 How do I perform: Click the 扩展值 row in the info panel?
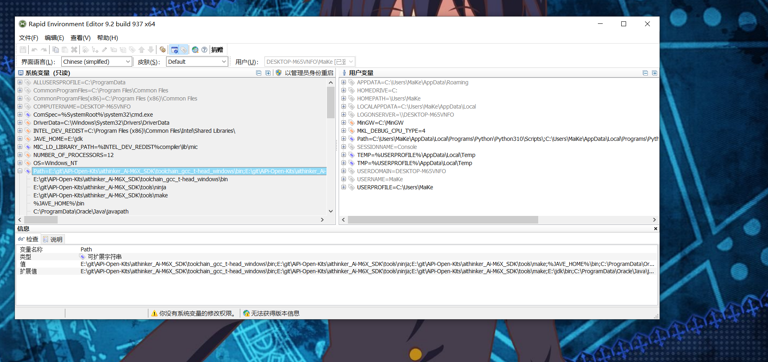[337, 271]
